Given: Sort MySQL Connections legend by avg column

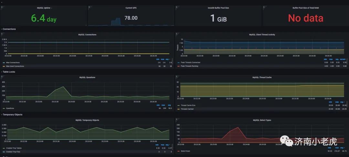Looking at the screenshot, I should pos(169,59).
